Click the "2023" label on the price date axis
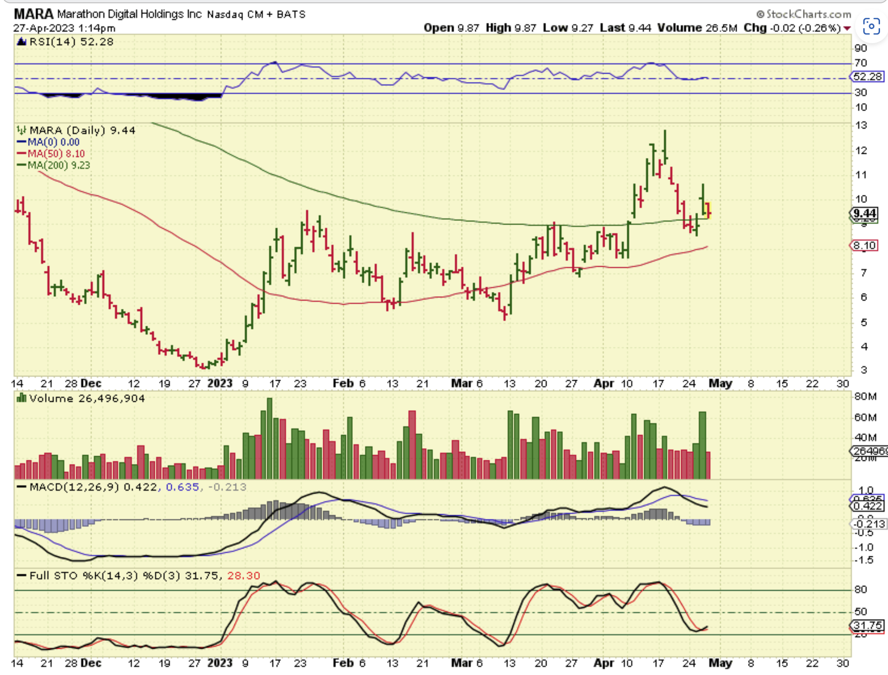This screenshot has width=888, height=675. tap(220, 383)
